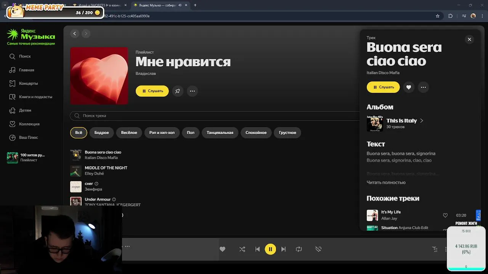Screen dimensions: 488x274
Task: Pin the Мне нравится playlist
Action: (178, 91)
